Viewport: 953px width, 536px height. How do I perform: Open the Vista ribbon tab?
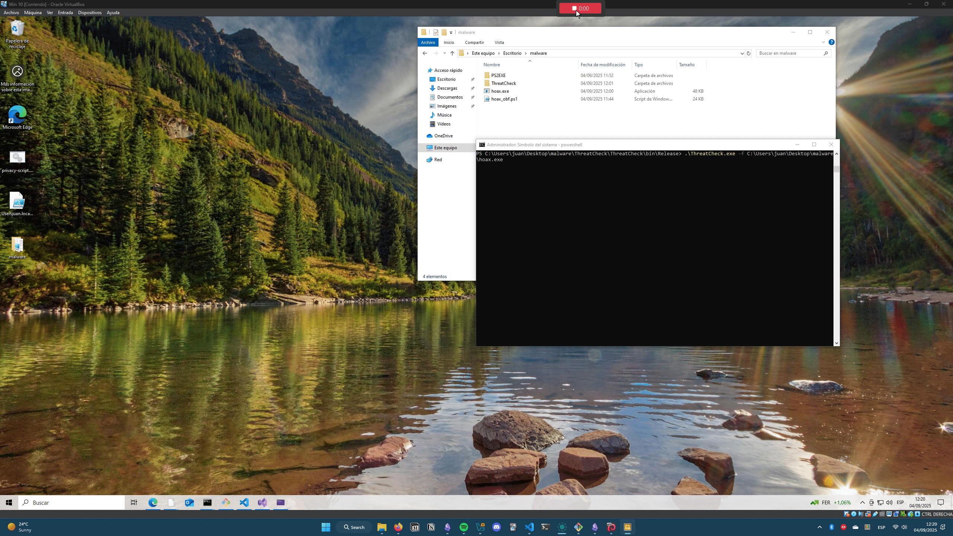[499, 42]
